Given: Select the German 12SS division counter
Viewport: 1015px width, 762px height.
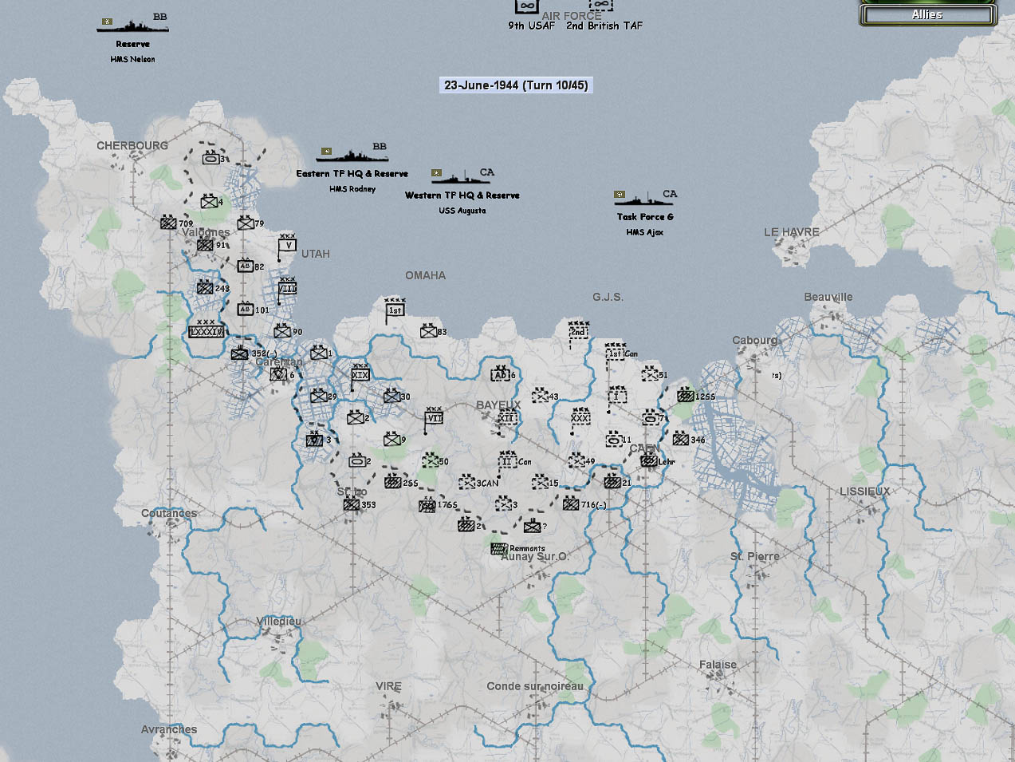Looking at the screenshot, I should pos(685,395).
